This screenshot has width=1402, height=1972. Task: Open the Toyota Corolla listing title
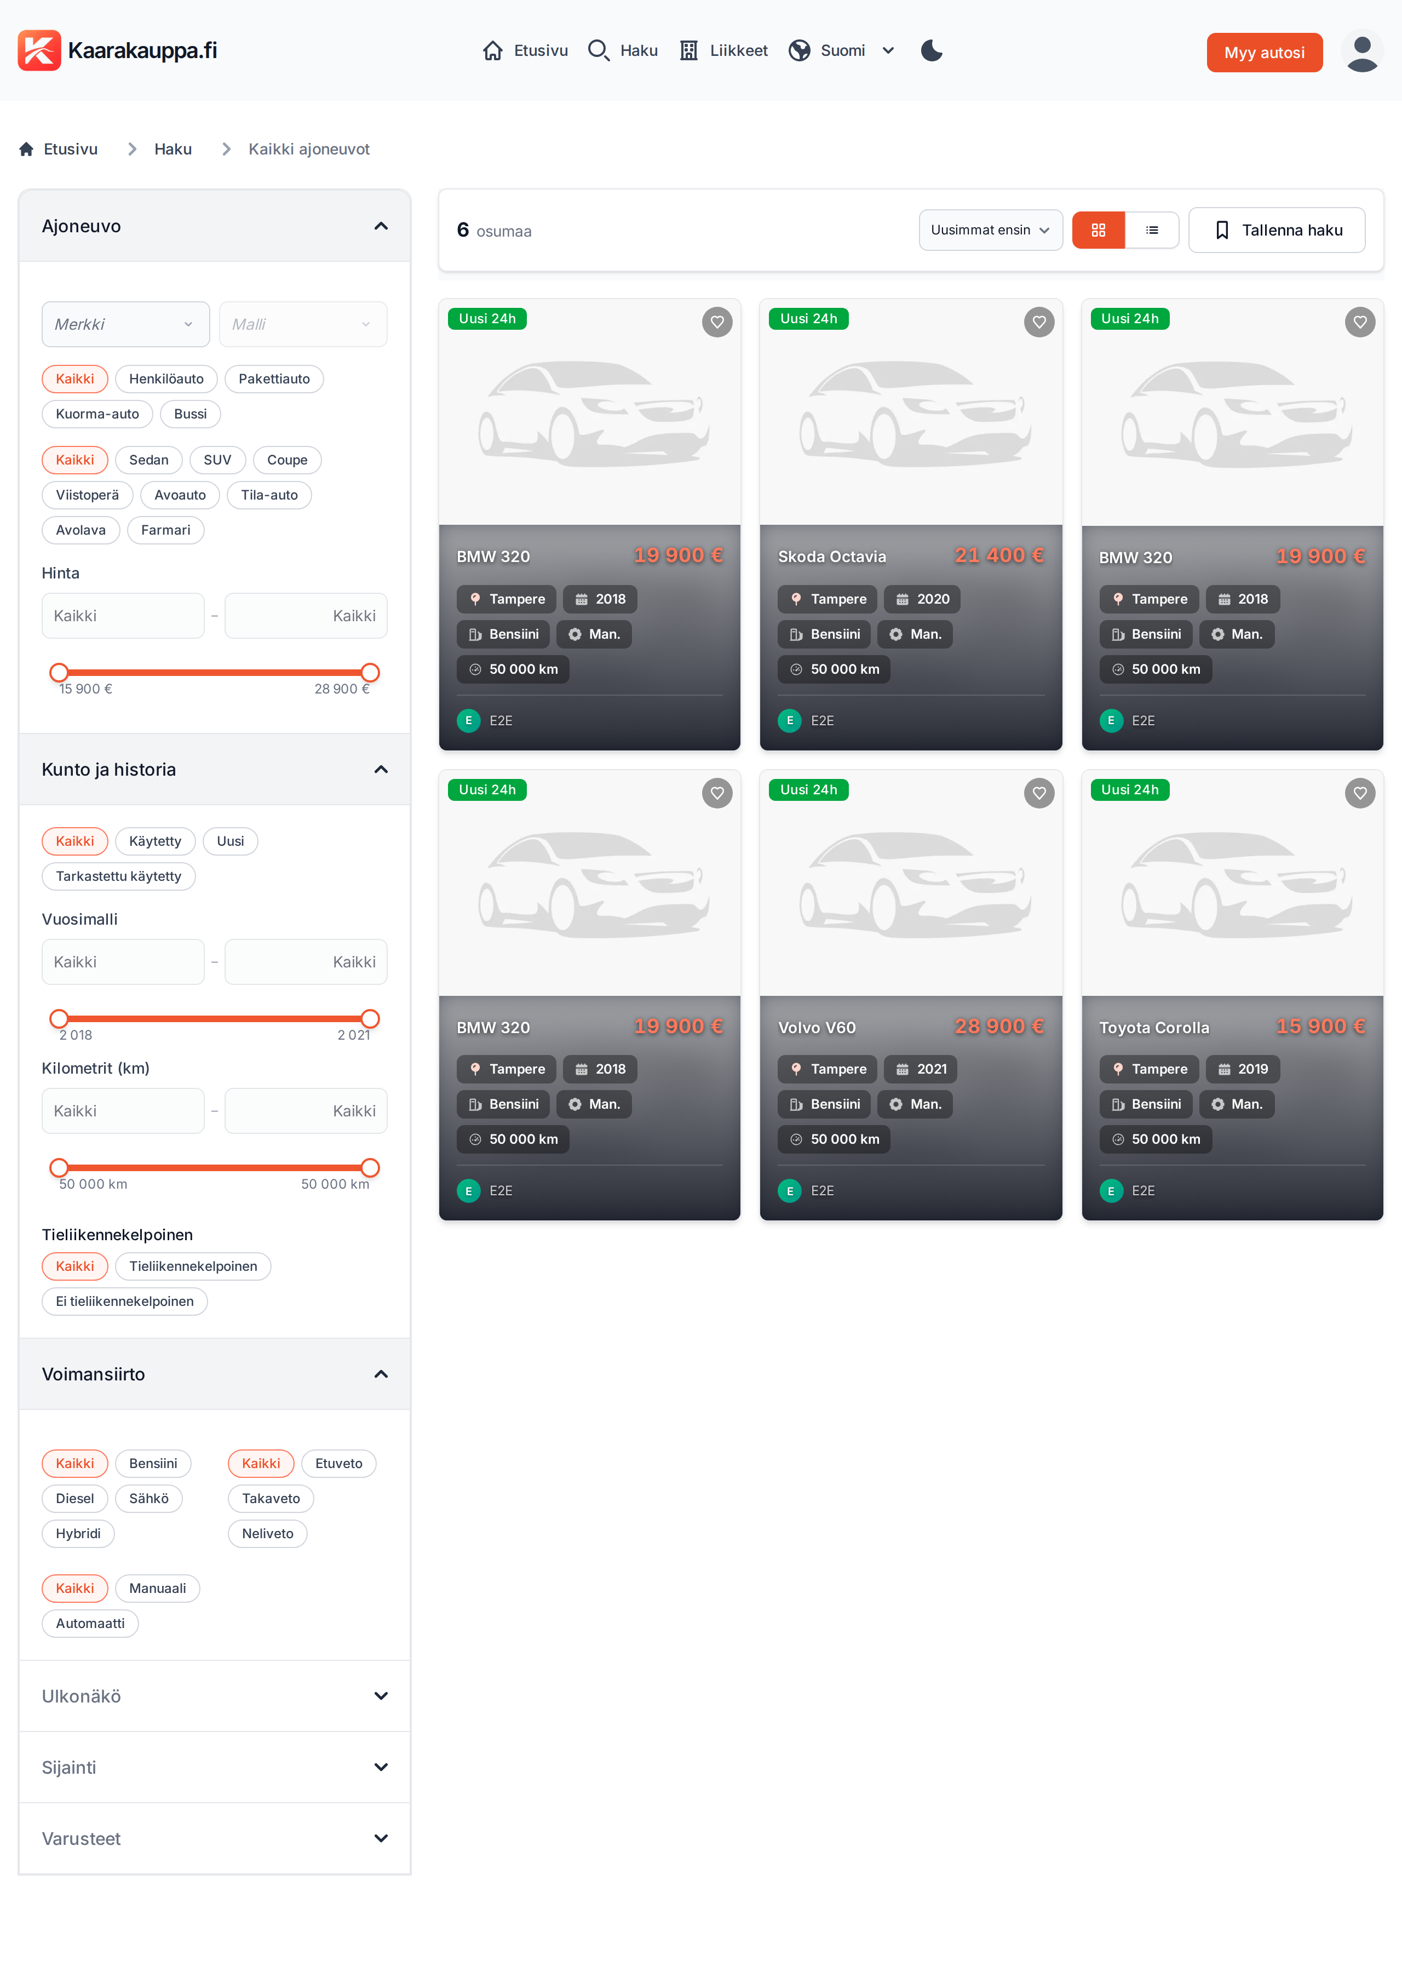[x=1153, y=1028]
